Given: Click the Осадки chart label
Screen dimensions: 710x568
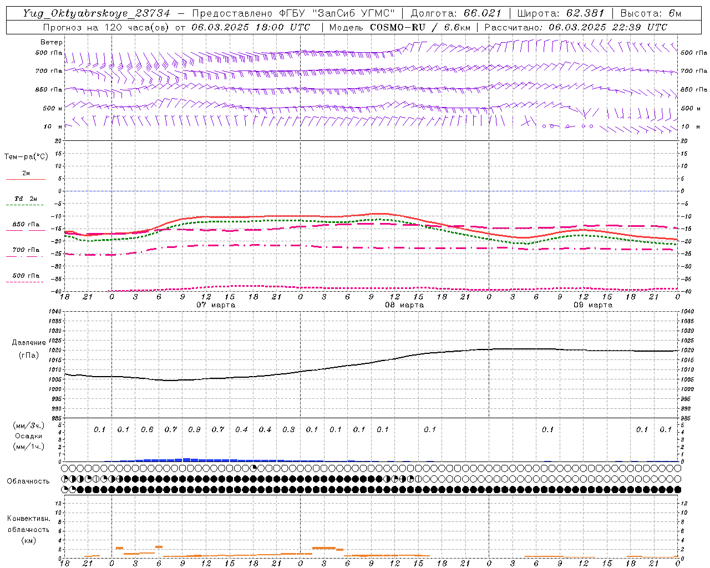Looking at the screenshot, I should click(29, 436).
